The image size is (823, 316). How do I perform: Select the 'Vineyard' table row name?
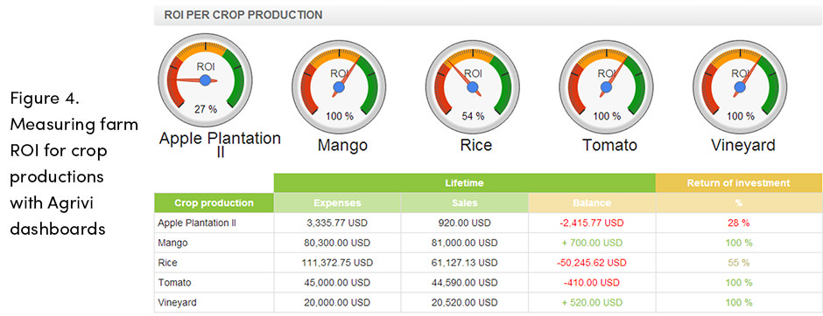(177, 302)
